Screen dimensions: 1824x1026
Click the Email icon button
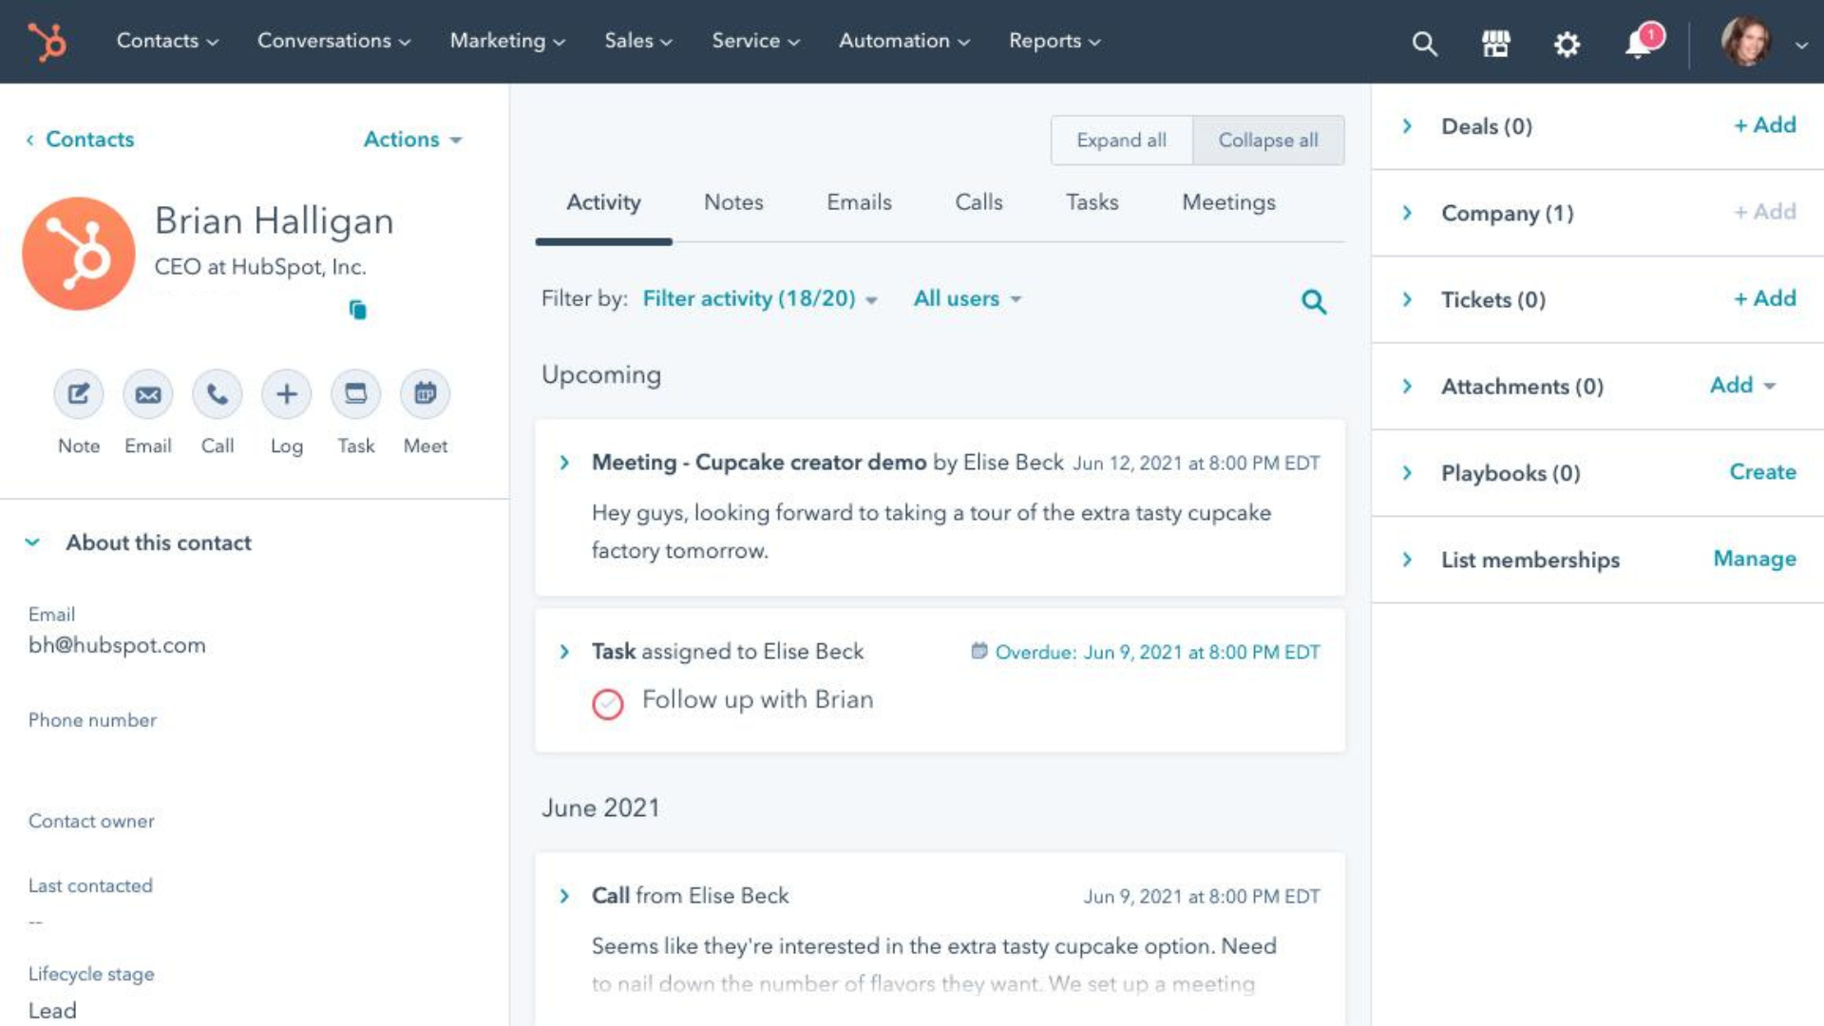click(x=148, y=393)
